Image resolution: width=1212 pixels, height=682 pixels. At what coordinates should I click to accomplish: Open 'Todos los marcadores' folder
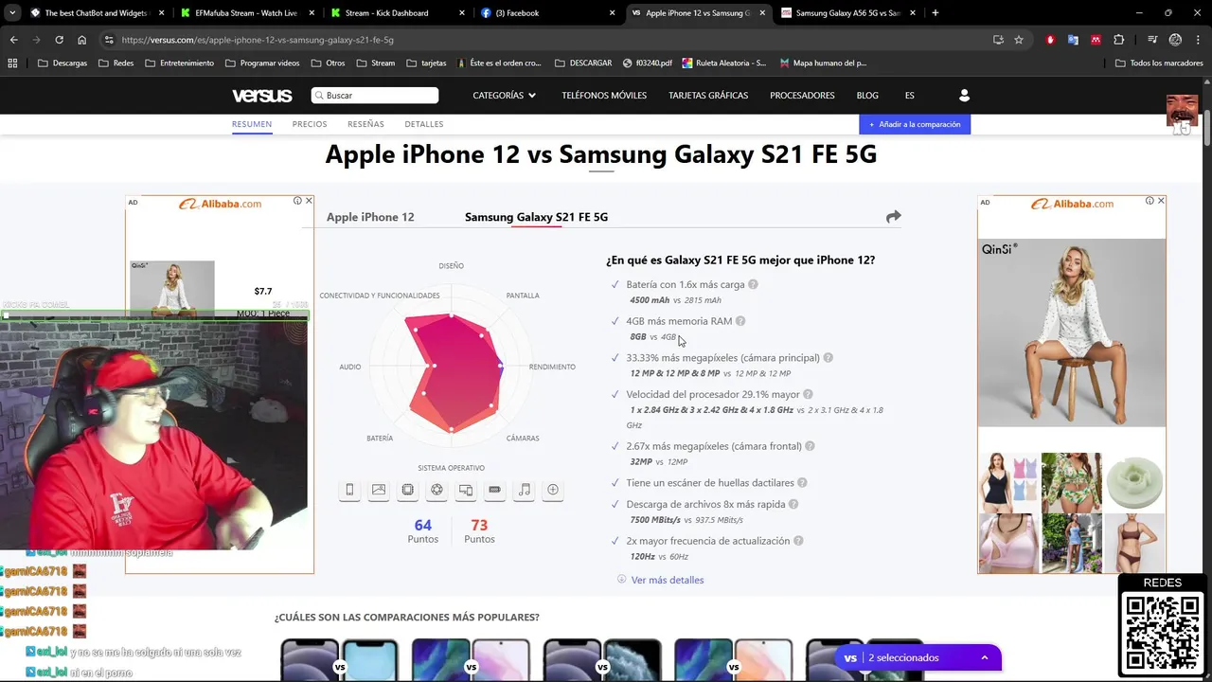(1159, 63)
